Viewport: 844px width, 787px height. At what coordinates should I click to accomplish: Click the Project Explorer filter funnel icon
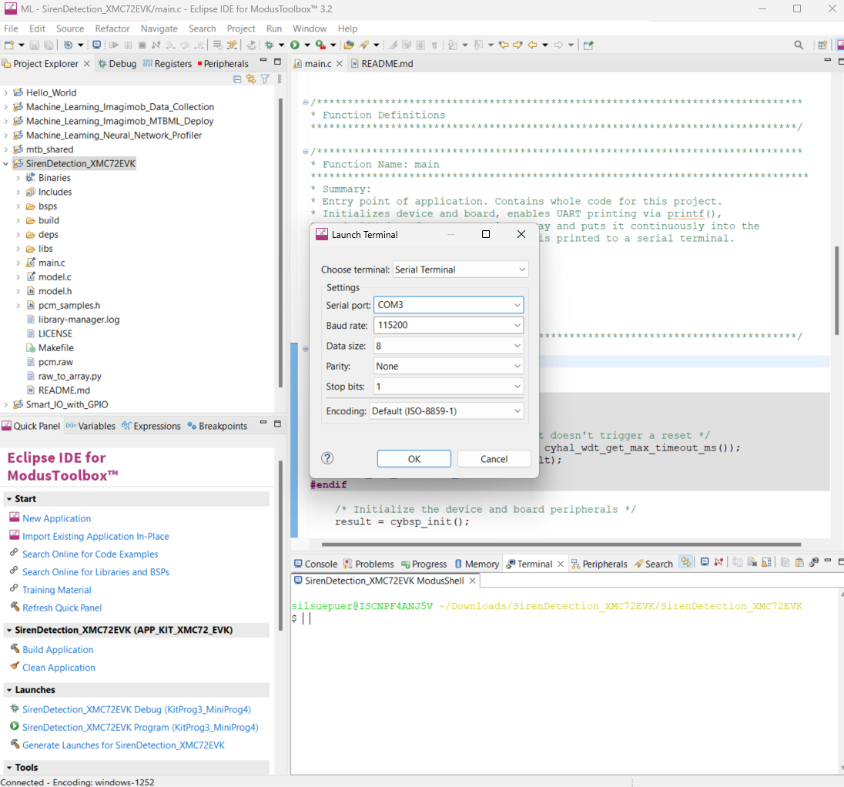click(265, 79)
